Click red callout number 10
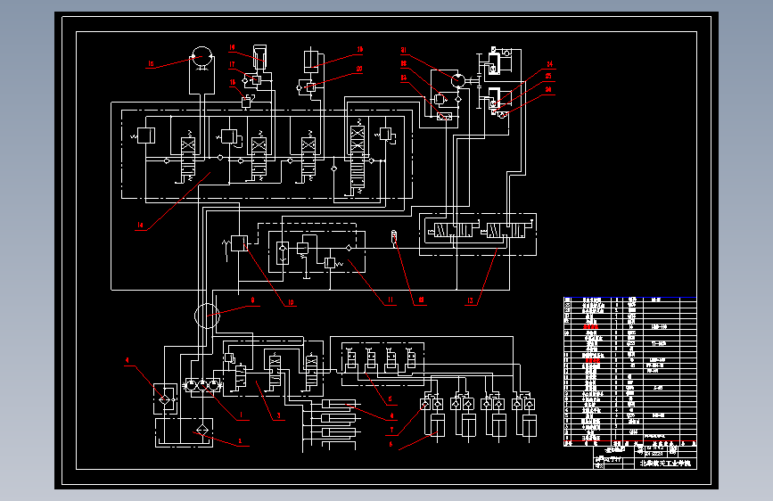This screenshot has width=773, height=501. click(291, 302)
